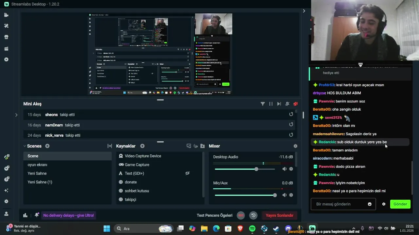Select the Yeni Sahne scene
This screenshot has width=419, height=235.
[67, 173]
